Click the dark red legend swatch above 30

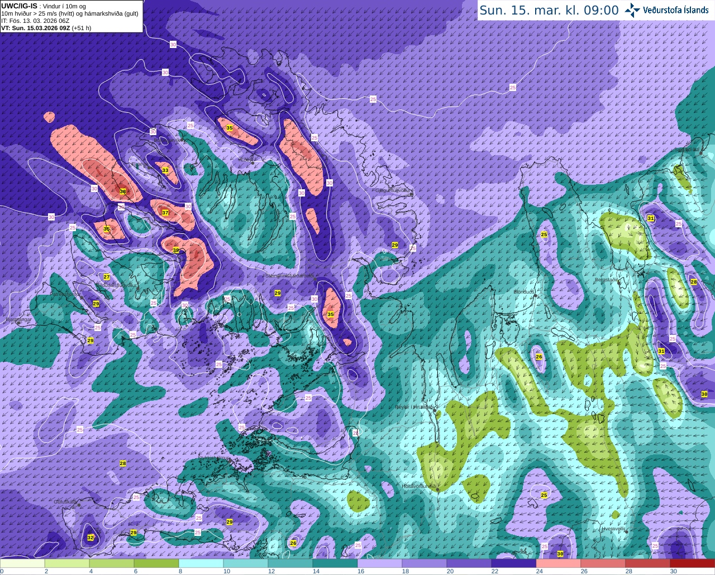tap(693, 563)
